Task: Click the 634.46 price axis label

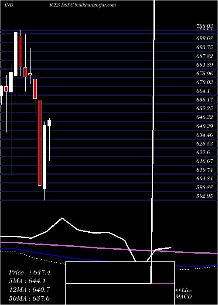Action: tap(204, 135)
